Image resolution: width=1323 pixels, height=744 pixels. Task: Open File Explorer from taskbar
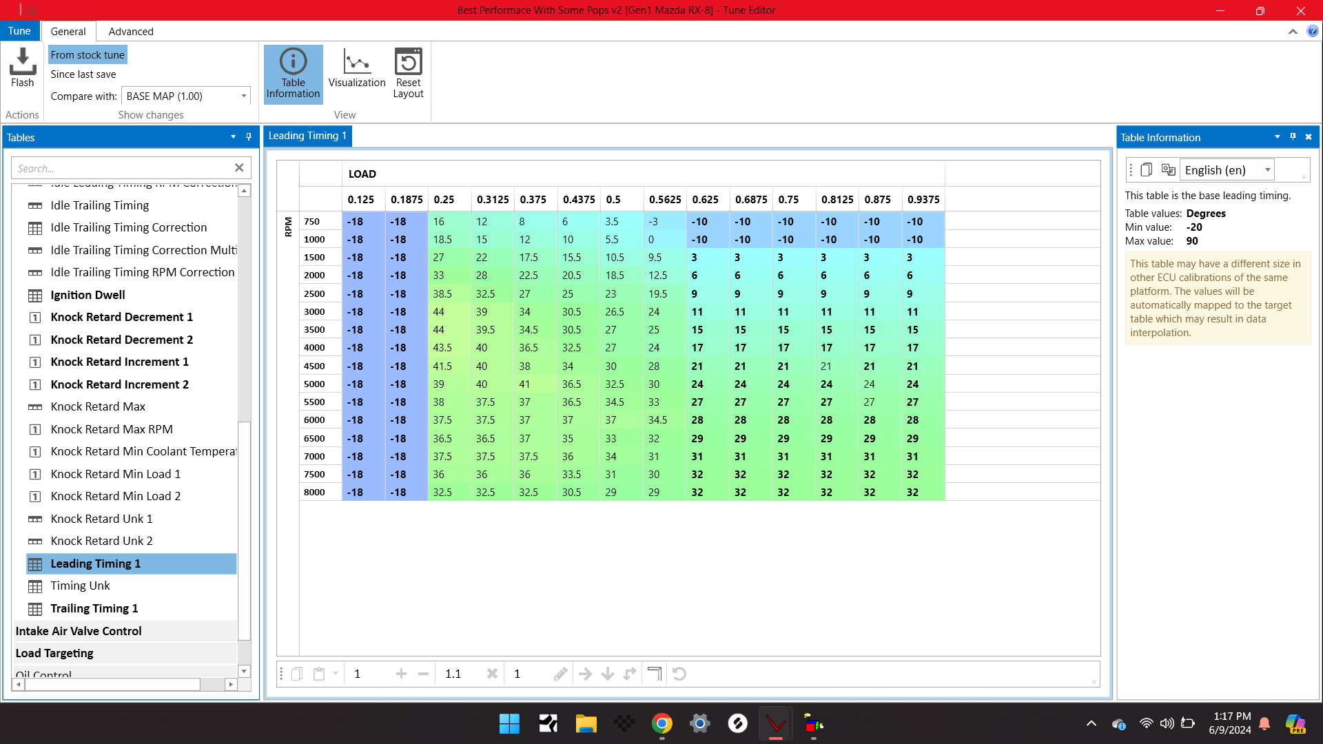[x=586, y=723]
